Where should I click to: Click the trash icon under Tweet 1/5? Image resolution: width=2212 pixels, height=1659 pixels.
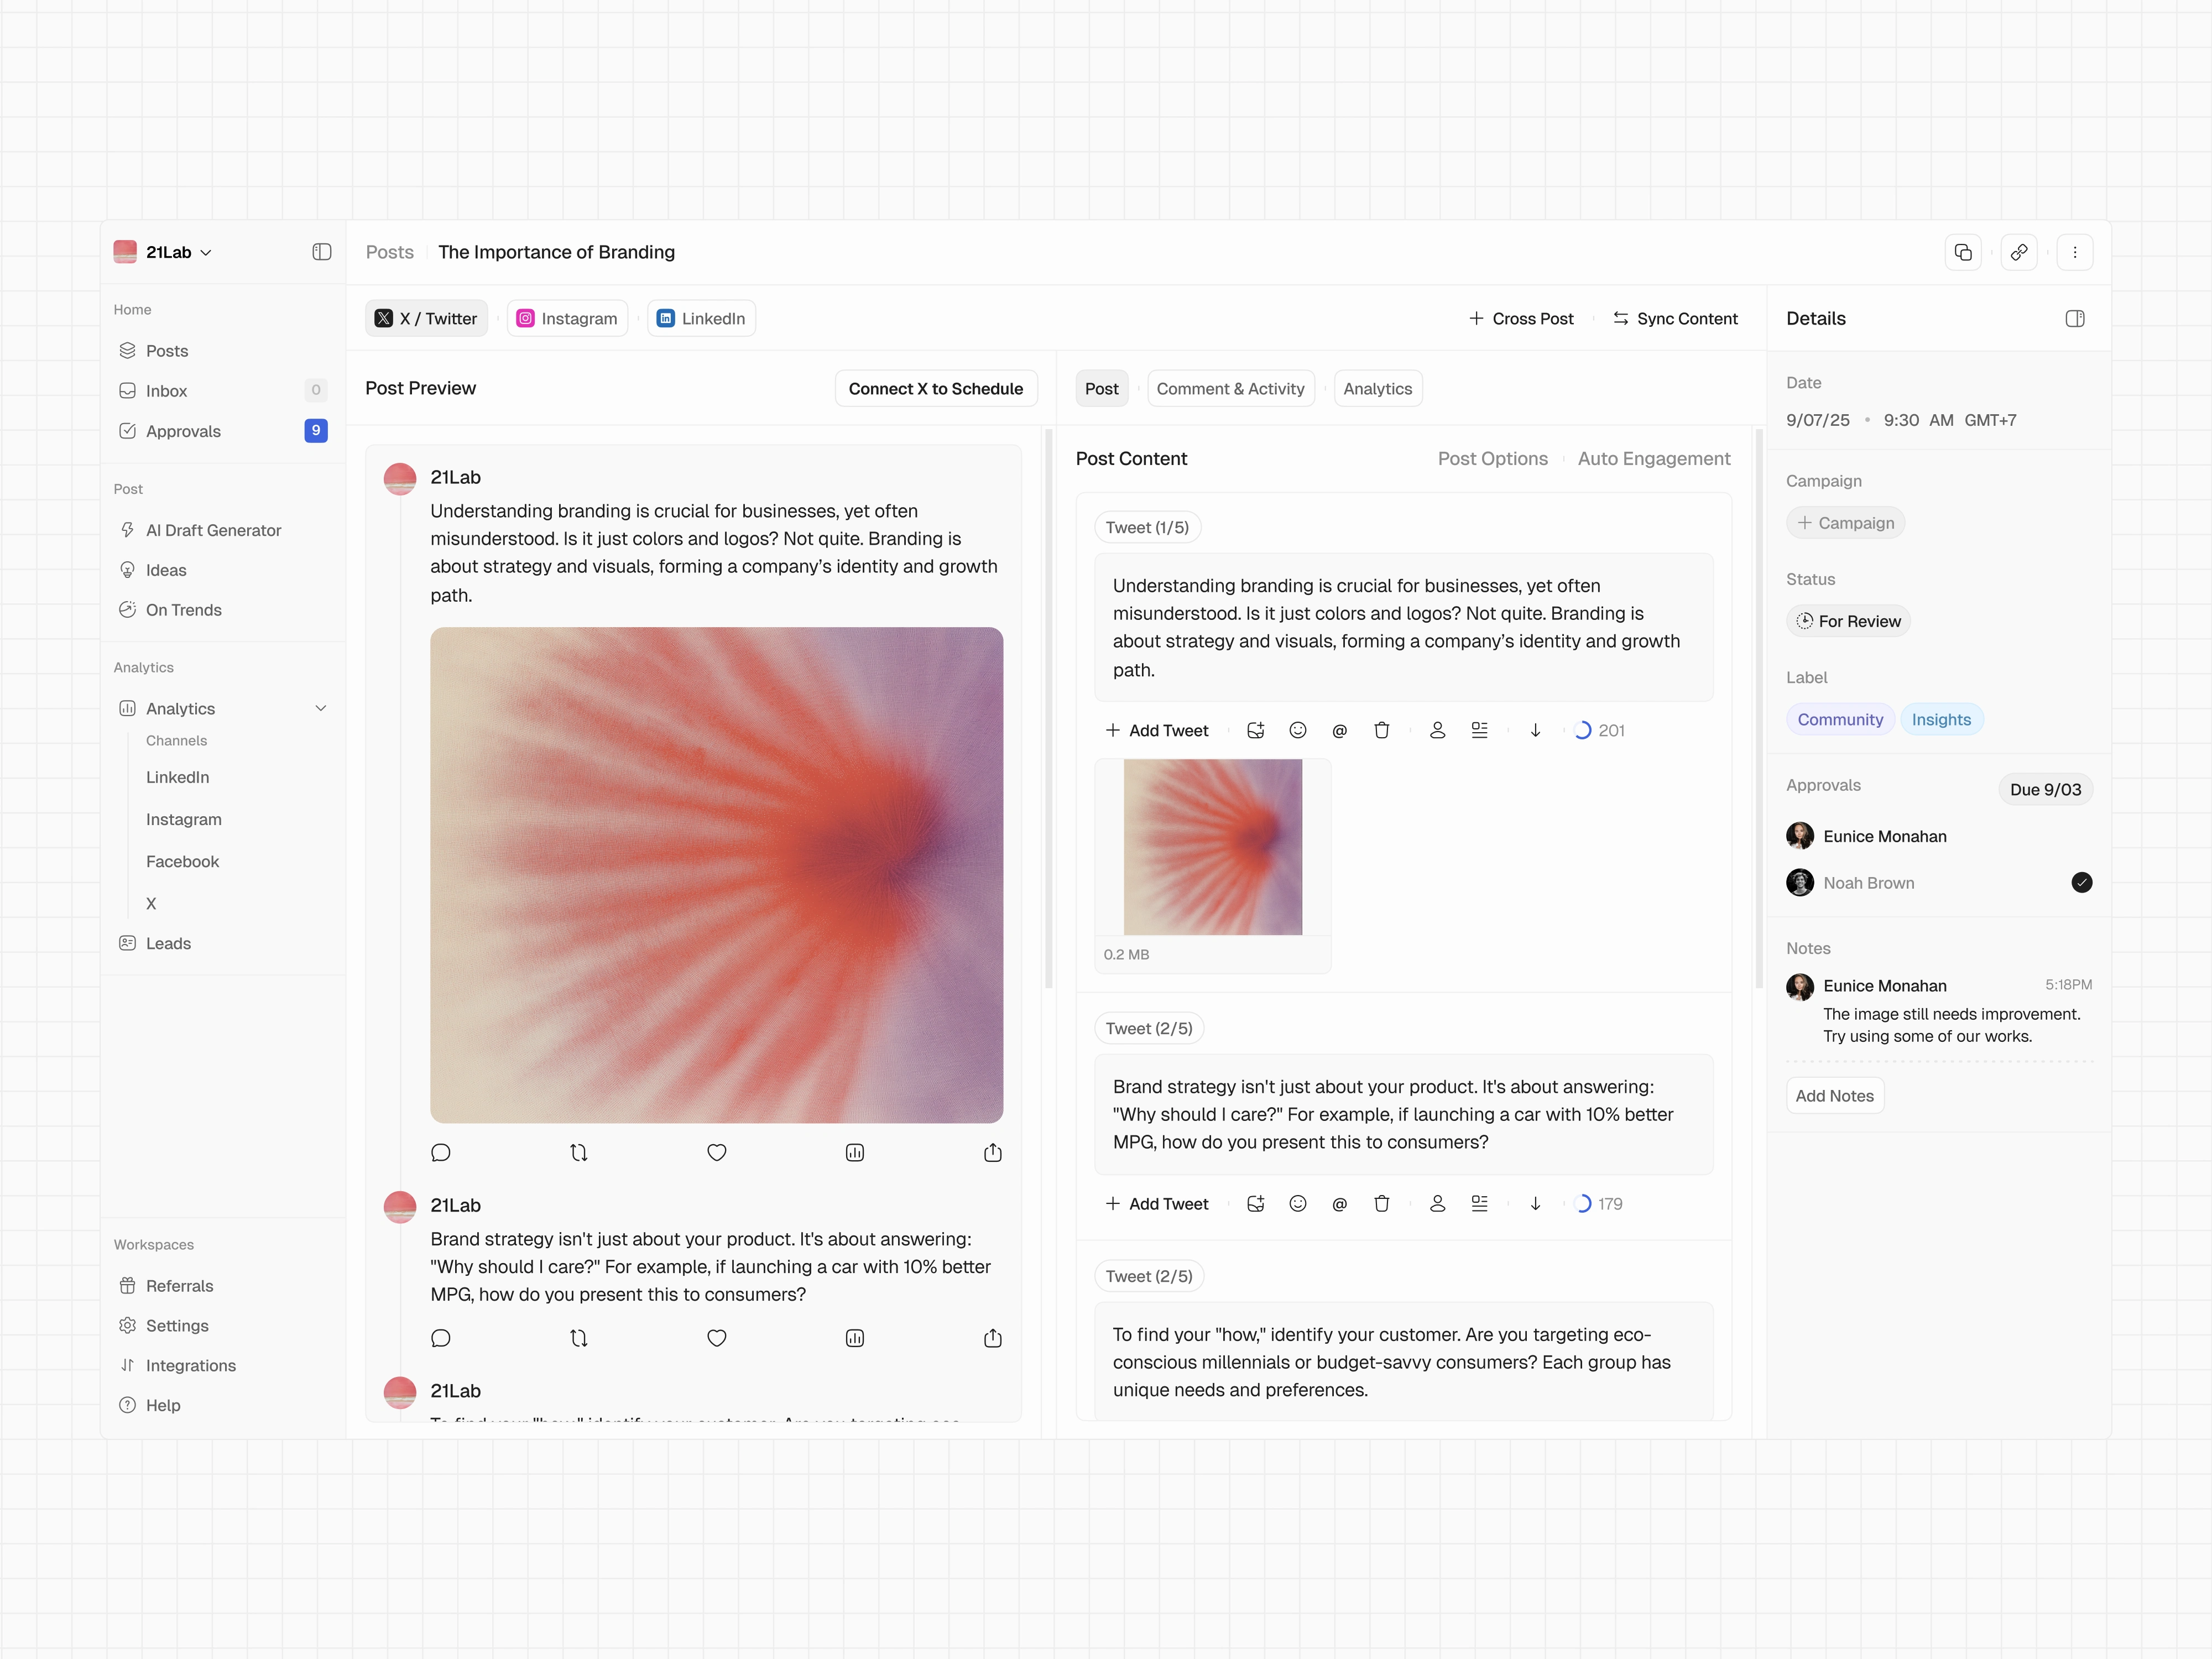coord(1382,731)
